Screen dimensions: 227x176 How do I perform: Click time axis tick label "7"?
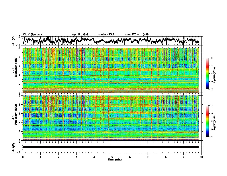[x=148, y=157]
